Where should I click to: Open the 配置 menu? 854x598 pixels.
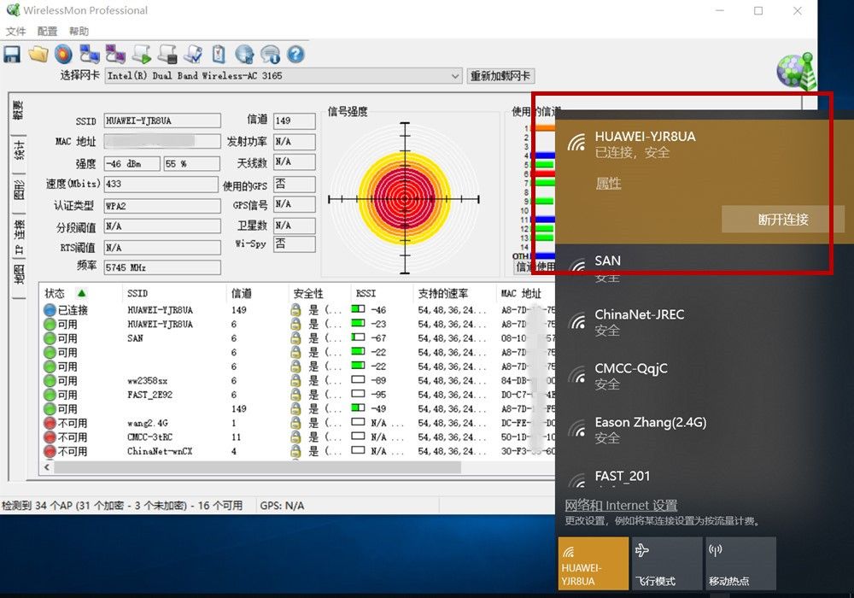pos(47,31)
